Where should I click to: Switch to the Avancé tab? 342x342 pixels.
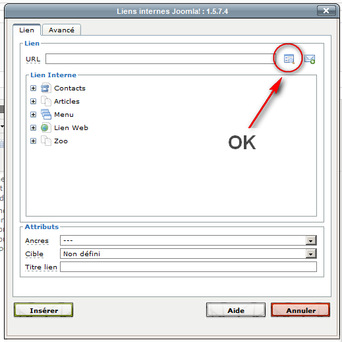[x=61, y=30]
